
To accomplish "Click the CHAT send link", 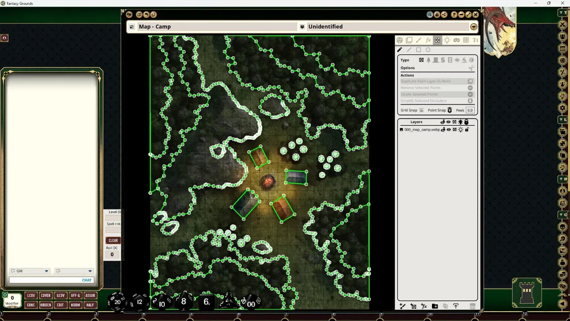I will tap(87, 280).
